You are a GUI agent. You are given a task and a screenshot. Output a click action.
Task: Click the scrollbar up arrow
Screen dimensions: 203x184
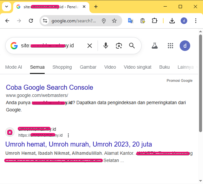click(200, 31)
